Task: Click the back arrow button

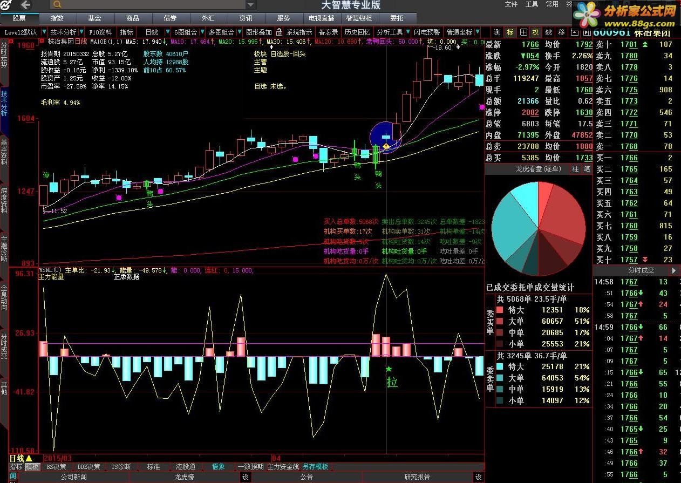Action: [25, 5]
